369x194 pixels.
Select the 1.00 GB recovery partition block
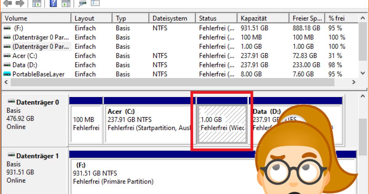coord(222,124)
